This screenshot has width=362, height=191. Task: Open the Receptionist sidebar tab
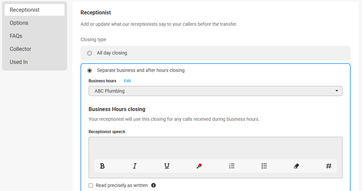point(35,10)
